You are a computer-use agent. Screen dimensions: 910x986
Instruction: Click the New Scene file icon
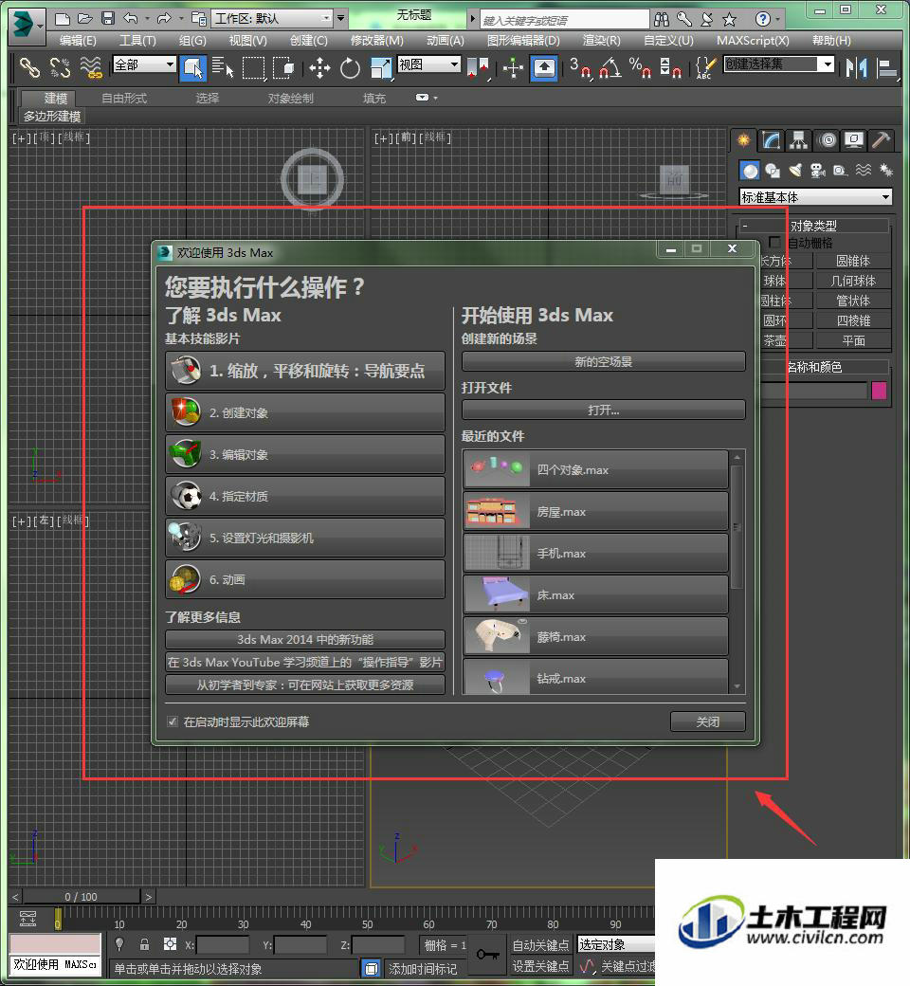click(x=63, y=19)
